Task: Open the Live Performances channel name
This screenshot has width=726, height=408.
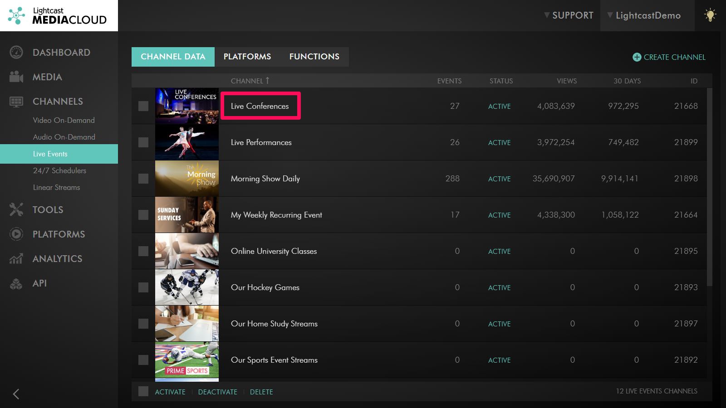Action: [x=261, y=142]
